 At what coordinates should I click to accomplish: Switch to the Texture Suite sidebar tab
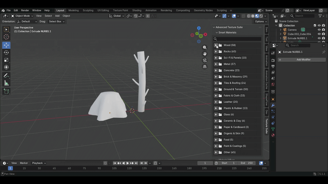[266, 126]
